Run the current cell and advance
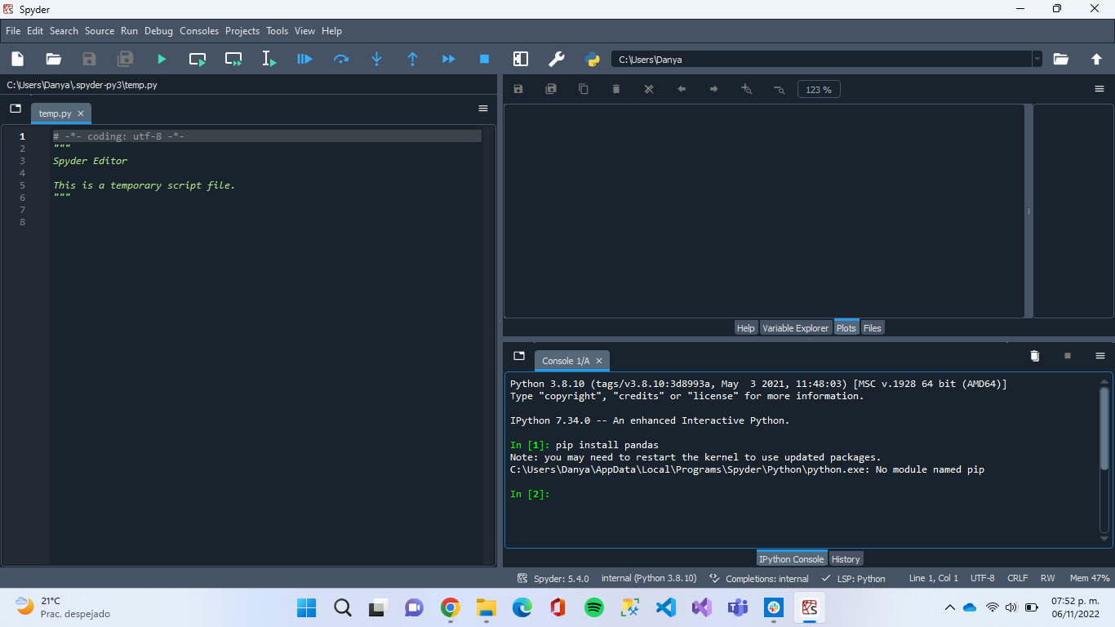Screen dimensions: 1115x627 point(233,59)
